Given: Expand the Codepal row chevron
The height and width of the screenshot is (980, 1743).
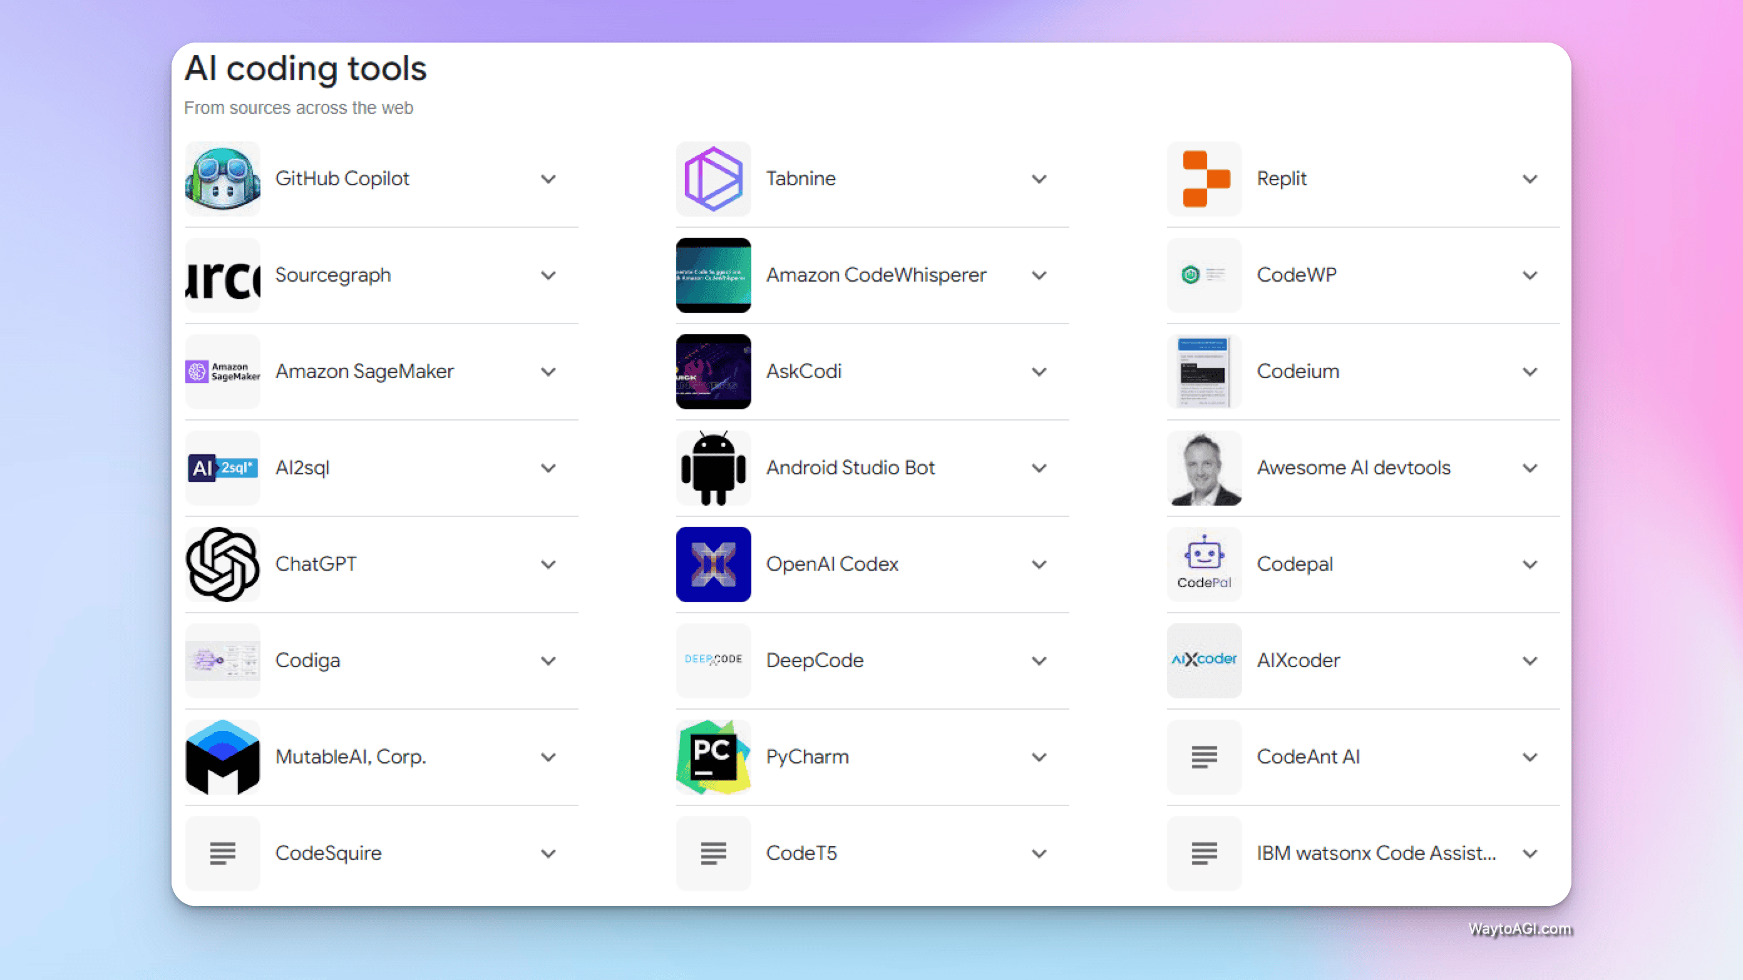Looking at the screenshot, I should coord(1531,564).
